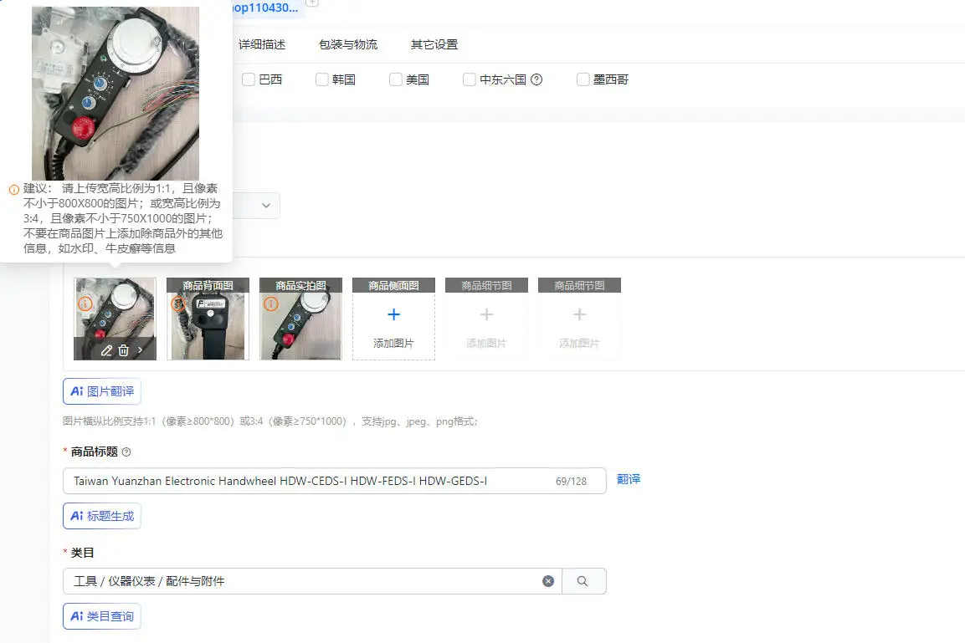The height and width of the screenshot is (643, 965).
Task: Enable the 巴西 checkbox
Action: click(x=249, y=79)
